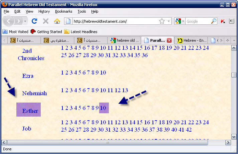Click the Back navigation arrow

[x=9, y=21]
